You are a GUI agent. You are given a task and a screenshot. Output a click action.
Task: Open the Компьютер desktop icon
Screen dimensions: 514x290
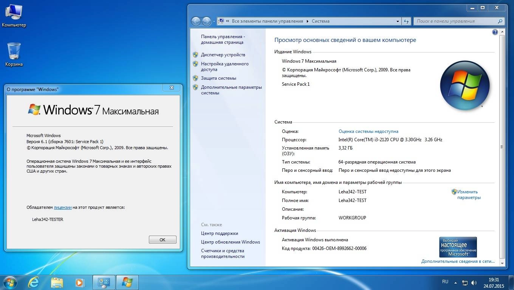pyautogui.click(x=14, y=16)
